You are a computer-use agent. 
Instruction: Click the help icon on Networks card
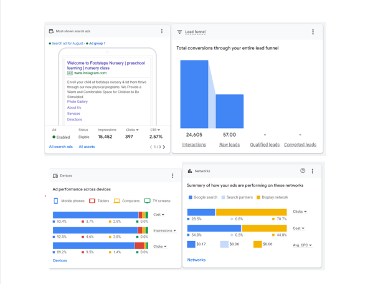pyautogui.click(x=303, y=170)
